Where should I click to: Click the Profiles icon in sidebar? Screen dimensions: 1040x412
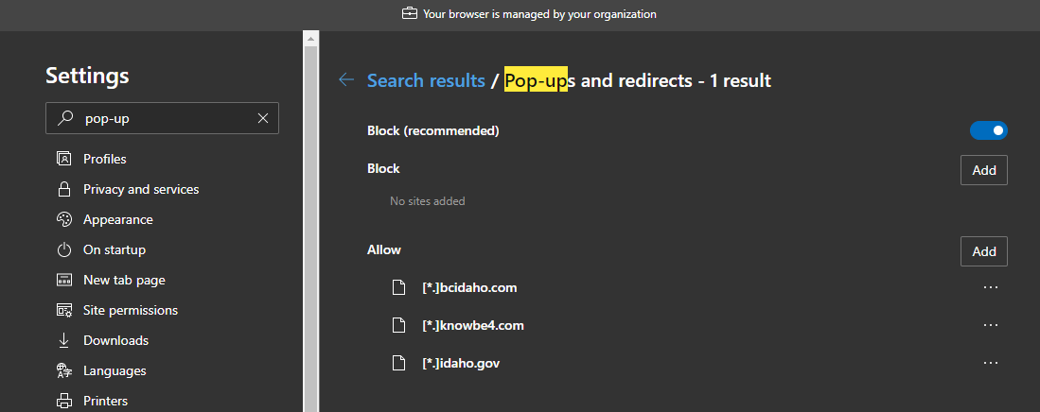(64, 159)
